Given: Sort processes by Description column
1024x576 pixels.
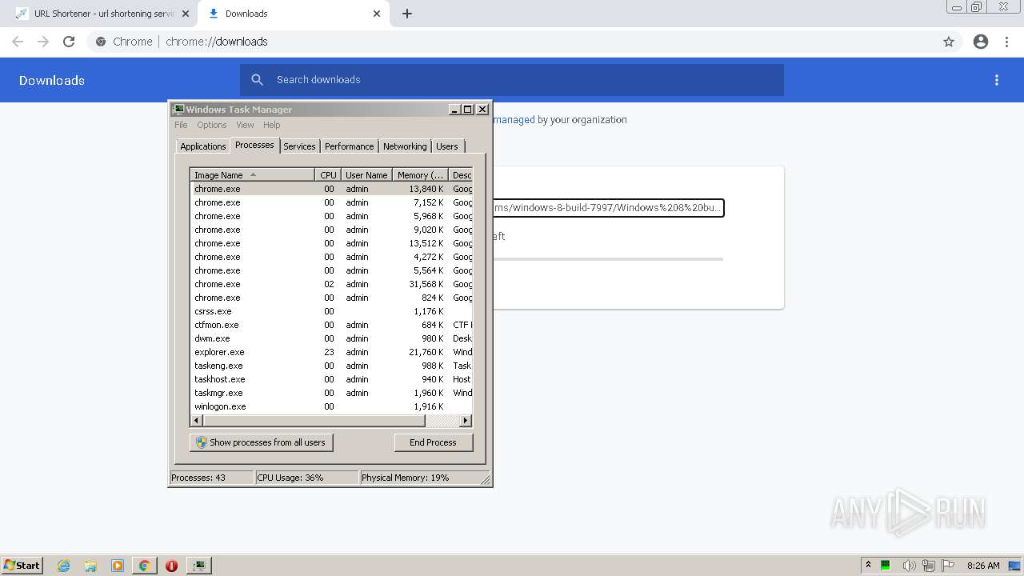Looking at the screenshot, I should [x=461, y=175].
